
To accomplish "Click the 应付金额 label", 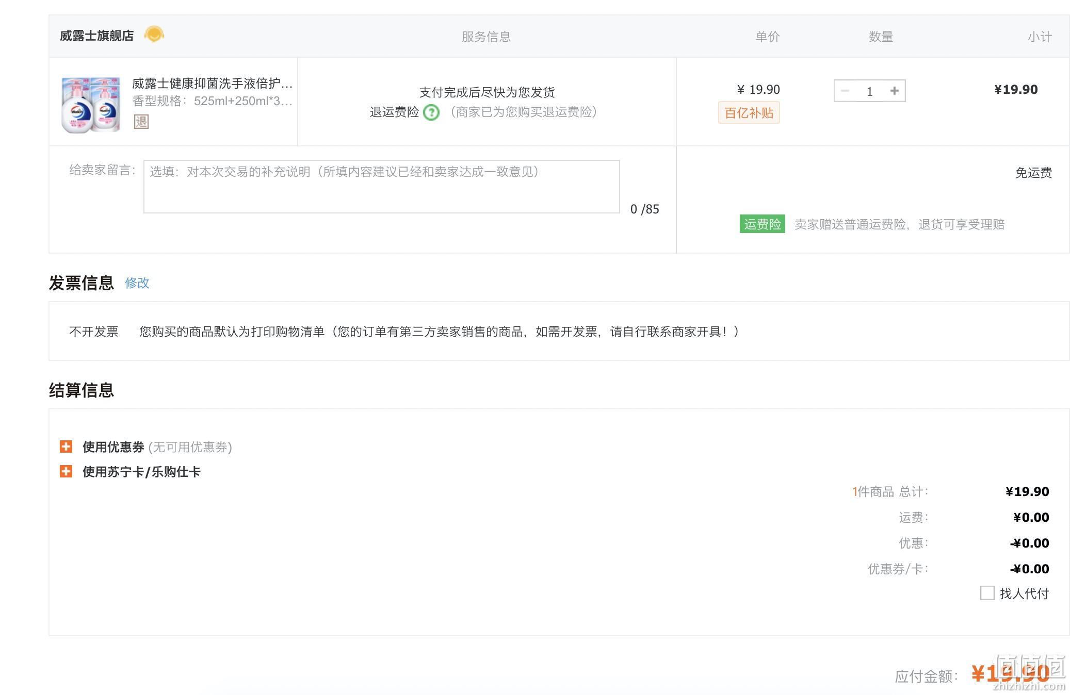I will (x=926, y=676).
